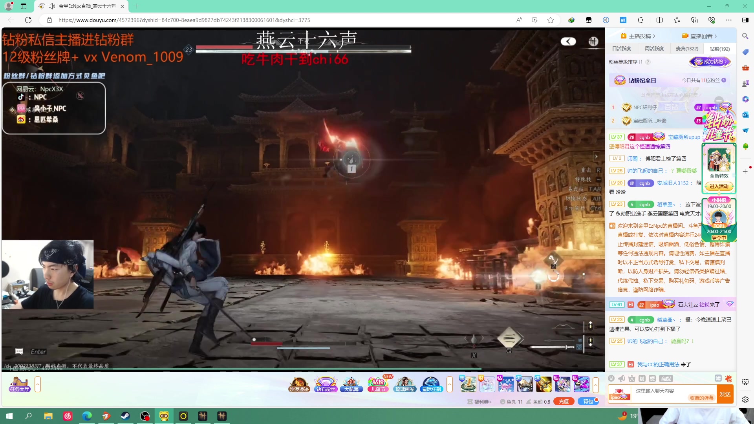Open the 儿童节 event icon

(378, 384)
